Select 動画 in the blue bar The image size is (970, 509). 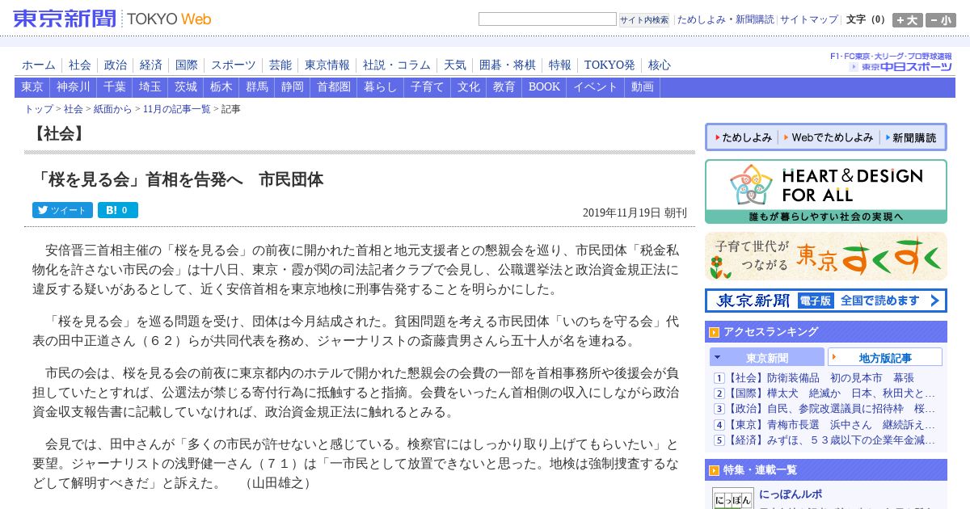643,87
